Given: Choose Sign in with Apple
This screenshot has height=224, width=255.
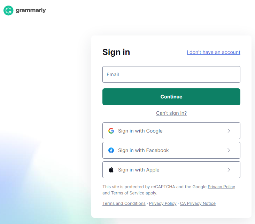Looking at the screenshot, I should tap(171, 170).
